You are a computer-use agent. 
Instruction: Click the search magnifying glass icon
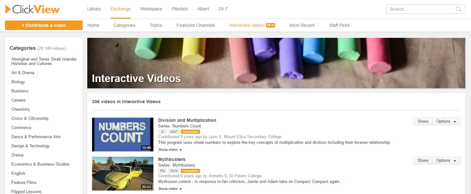click(458, 9)
